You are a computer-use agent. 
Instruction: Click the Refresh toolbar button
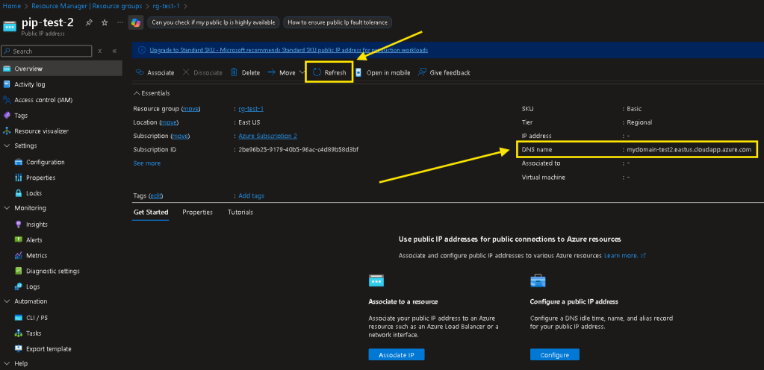click(329, 72)
